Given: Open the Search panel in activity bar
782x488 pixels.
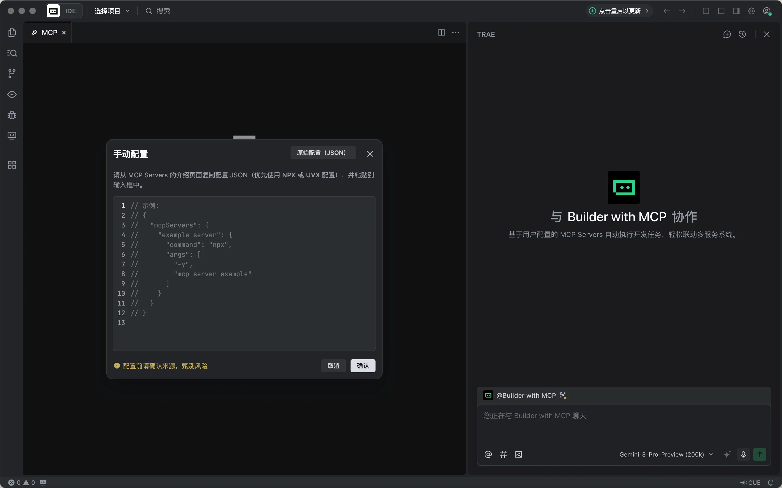Looking at the screenshot, I should point(12,53).
